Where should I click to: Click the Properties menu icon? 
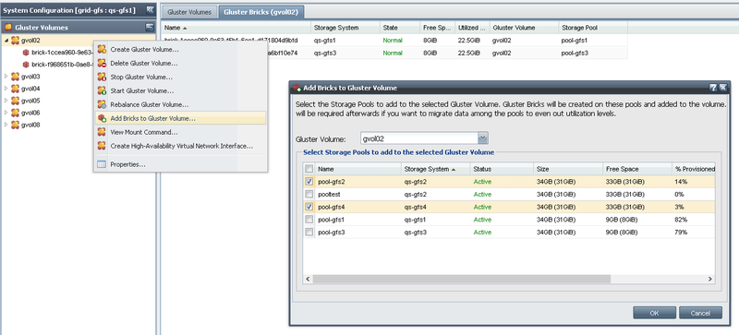102,164
